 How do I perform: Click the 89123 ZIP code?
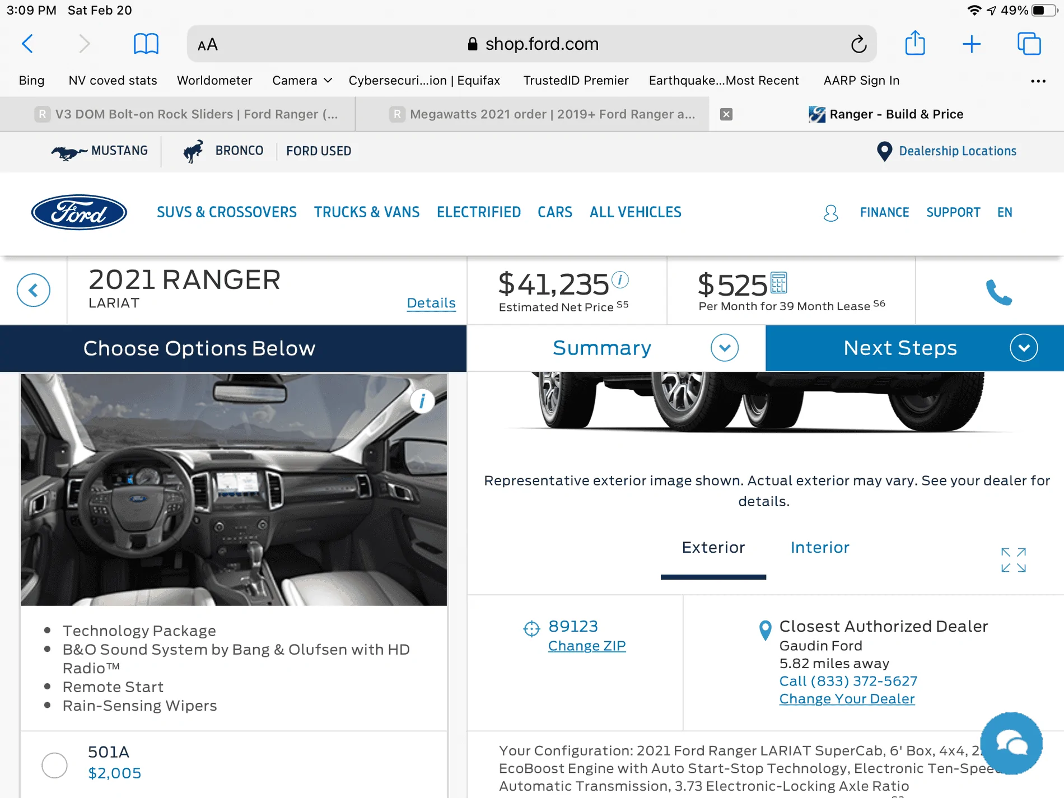pos(573,626)
